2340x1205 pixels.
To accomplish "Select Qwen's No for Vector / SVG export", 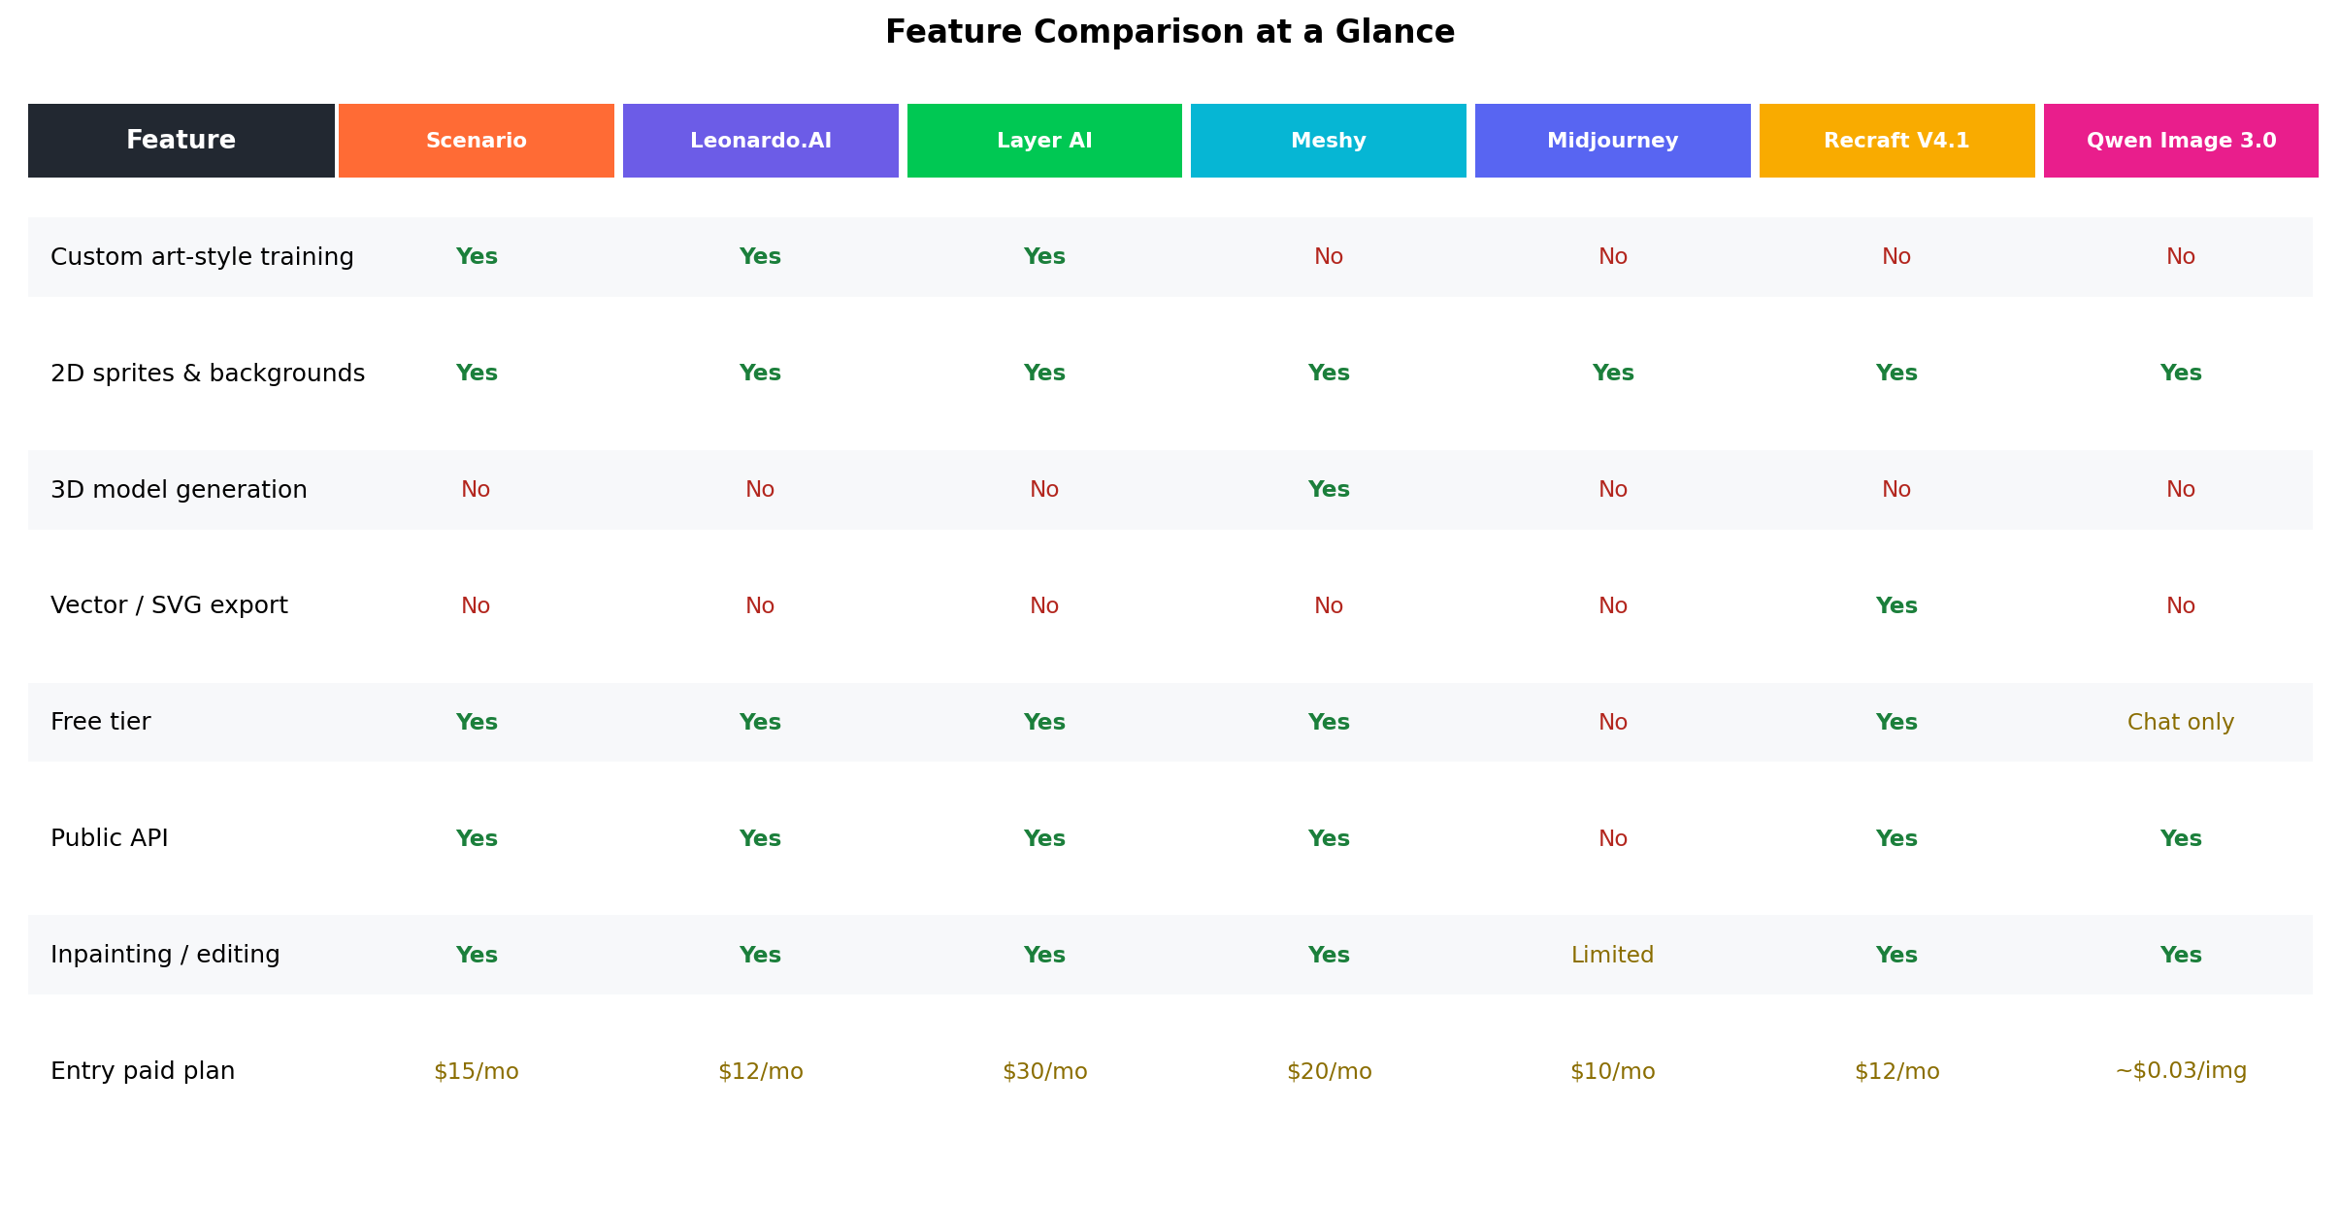I will pos(2181,605).
